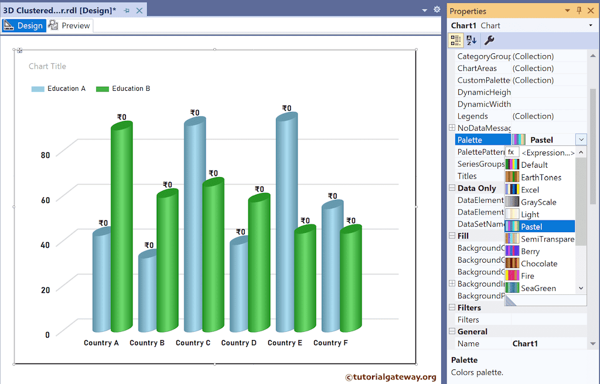600x384 pixels.
Task: Click the chart move handle icon
Action: point(19,50)
